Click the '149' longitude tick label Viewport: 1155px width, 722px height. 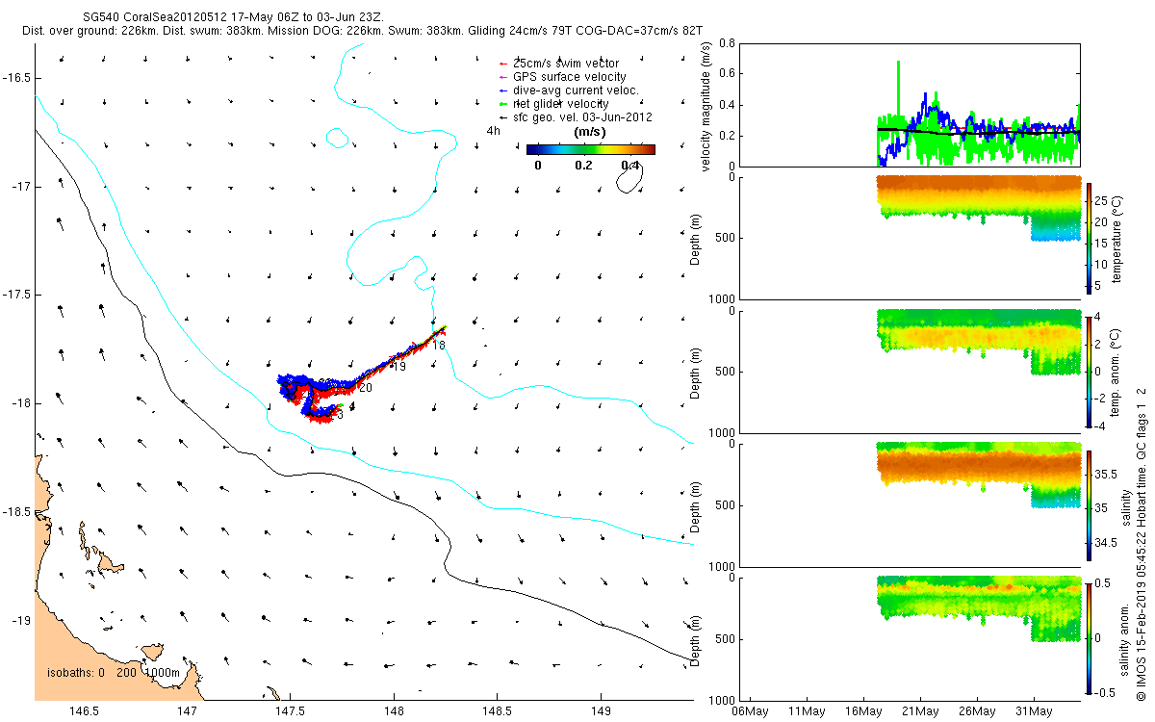coord(600,712)
